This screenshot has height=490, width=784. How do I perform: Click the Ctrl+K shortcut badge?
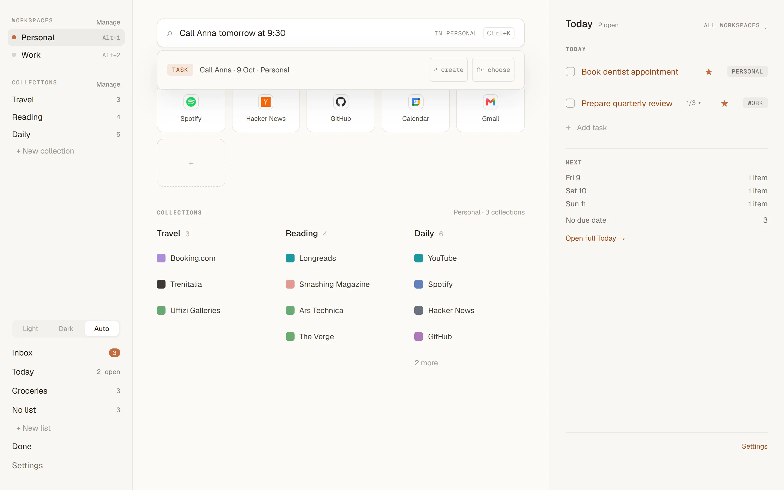coord(499,33)
